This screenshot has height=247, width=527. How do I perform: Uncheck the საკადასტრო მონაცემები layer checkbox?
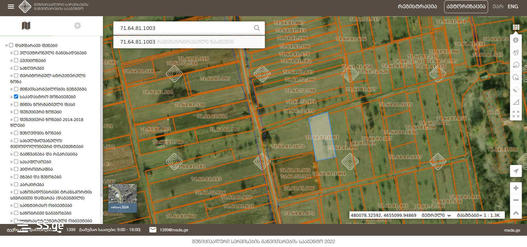[16, 97]
